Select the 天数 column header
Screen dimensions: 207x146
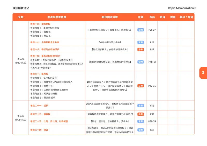point(21,17)
